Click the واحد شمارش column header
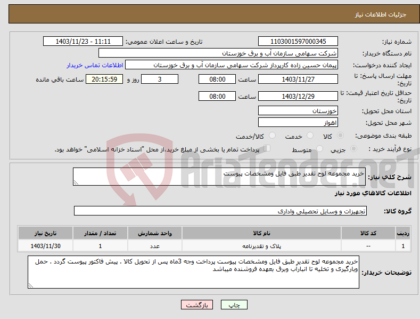The image size is (420, 319). pyautogui.click(x=155, y=233)
